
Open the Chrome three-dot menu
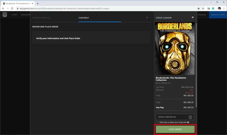(x=224, y=8)
